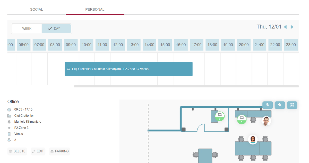This screenshot has height=163, width=309.
Task: Edit the office booking
Action: tap(38, 151)
